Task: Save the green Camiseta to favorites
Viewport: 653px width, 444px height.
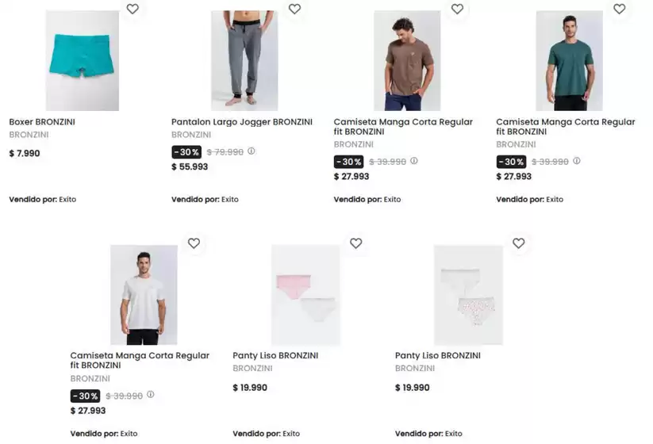Action: tap(620, 10)
